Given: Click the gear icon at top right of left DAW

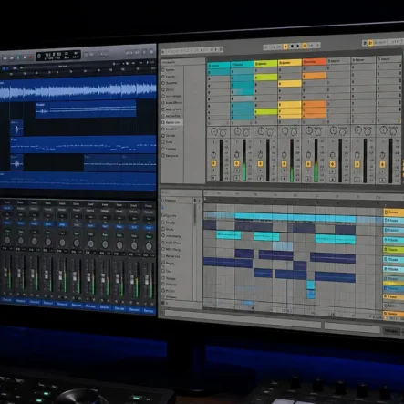Looking at the screenshot, I should [x=151, y=52].
